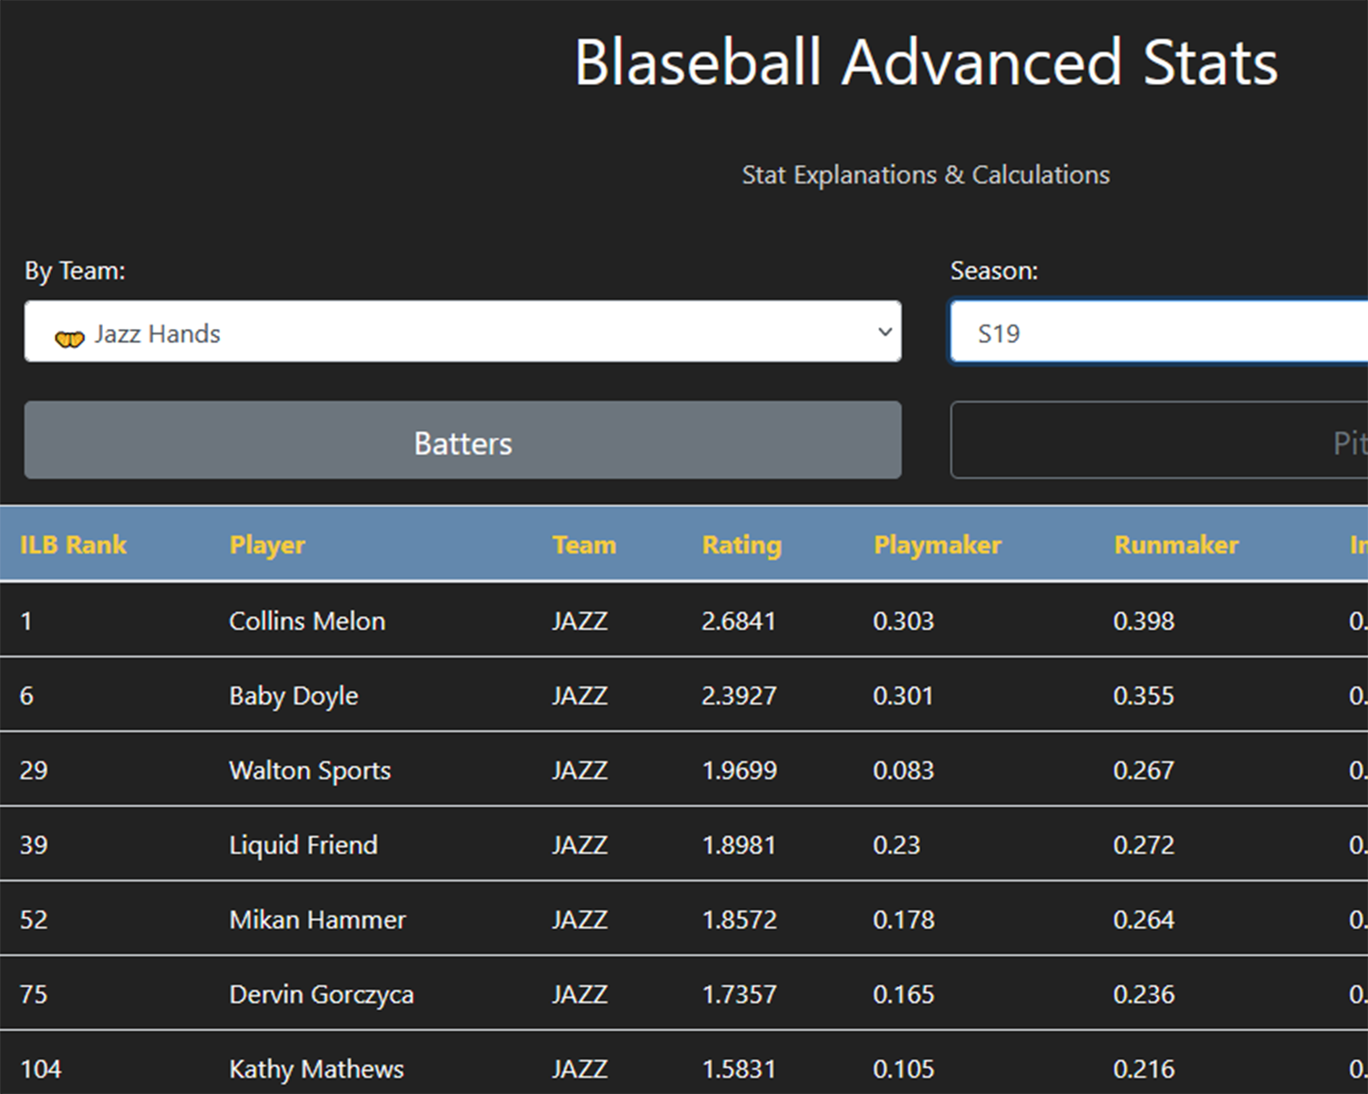Click the Season S19 input field
Viewport: 1368px width, 1094px height.
[1158, 333]
